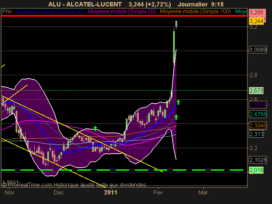Click the 'Journalier' timeframe label

coord(193,4)
